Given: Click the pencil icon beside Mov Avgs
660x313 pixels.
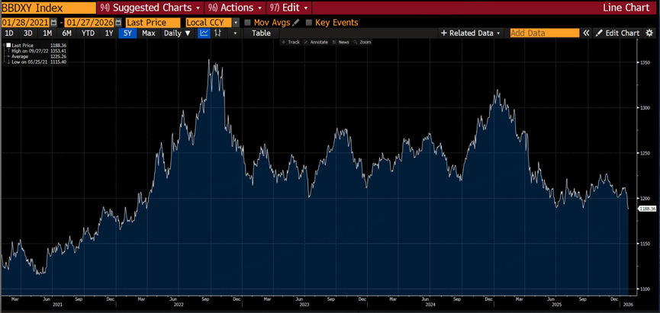Looking at the screenshot, I should point(296,23).
